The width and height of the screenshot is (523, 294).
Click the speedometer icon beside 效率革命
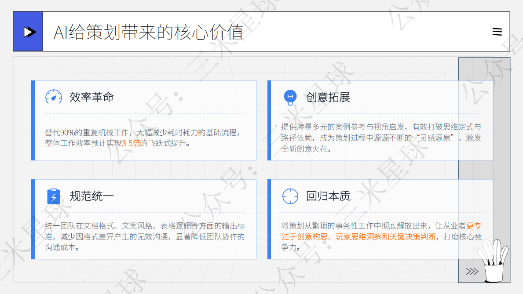[x=54, y=97]
